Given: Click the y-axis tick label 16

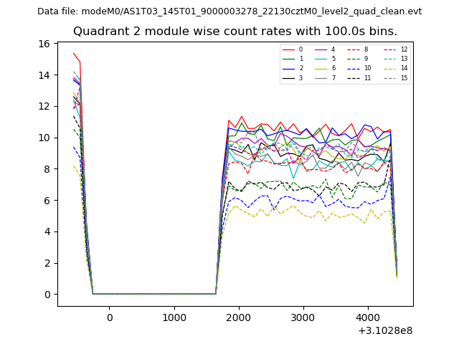Looking at the screenshot, I should 44,44.
